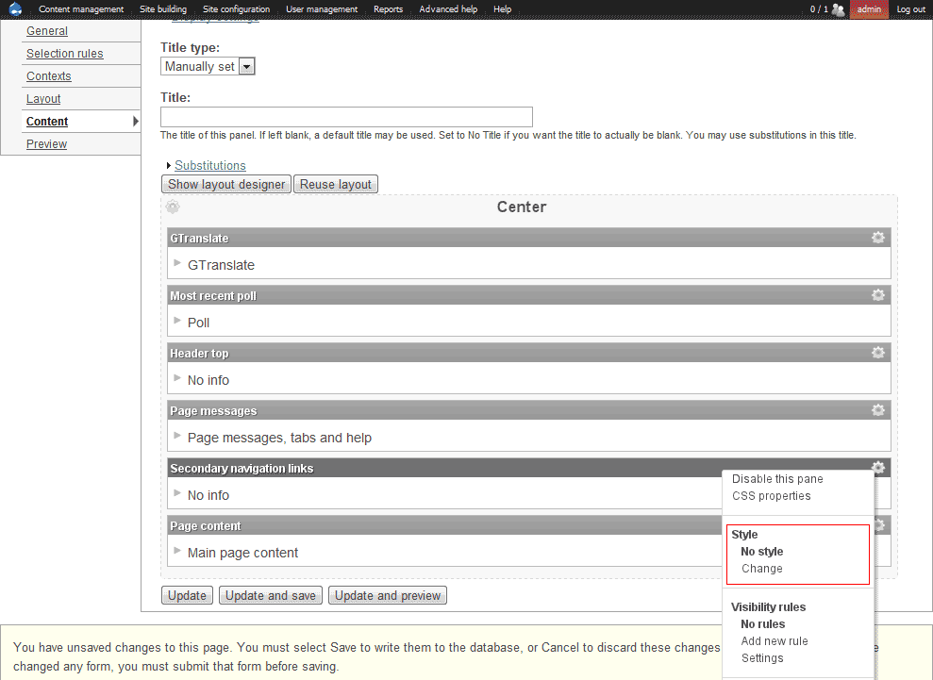Click inside the Title input field
Screen dimensions: 933x680
point(346,116)
